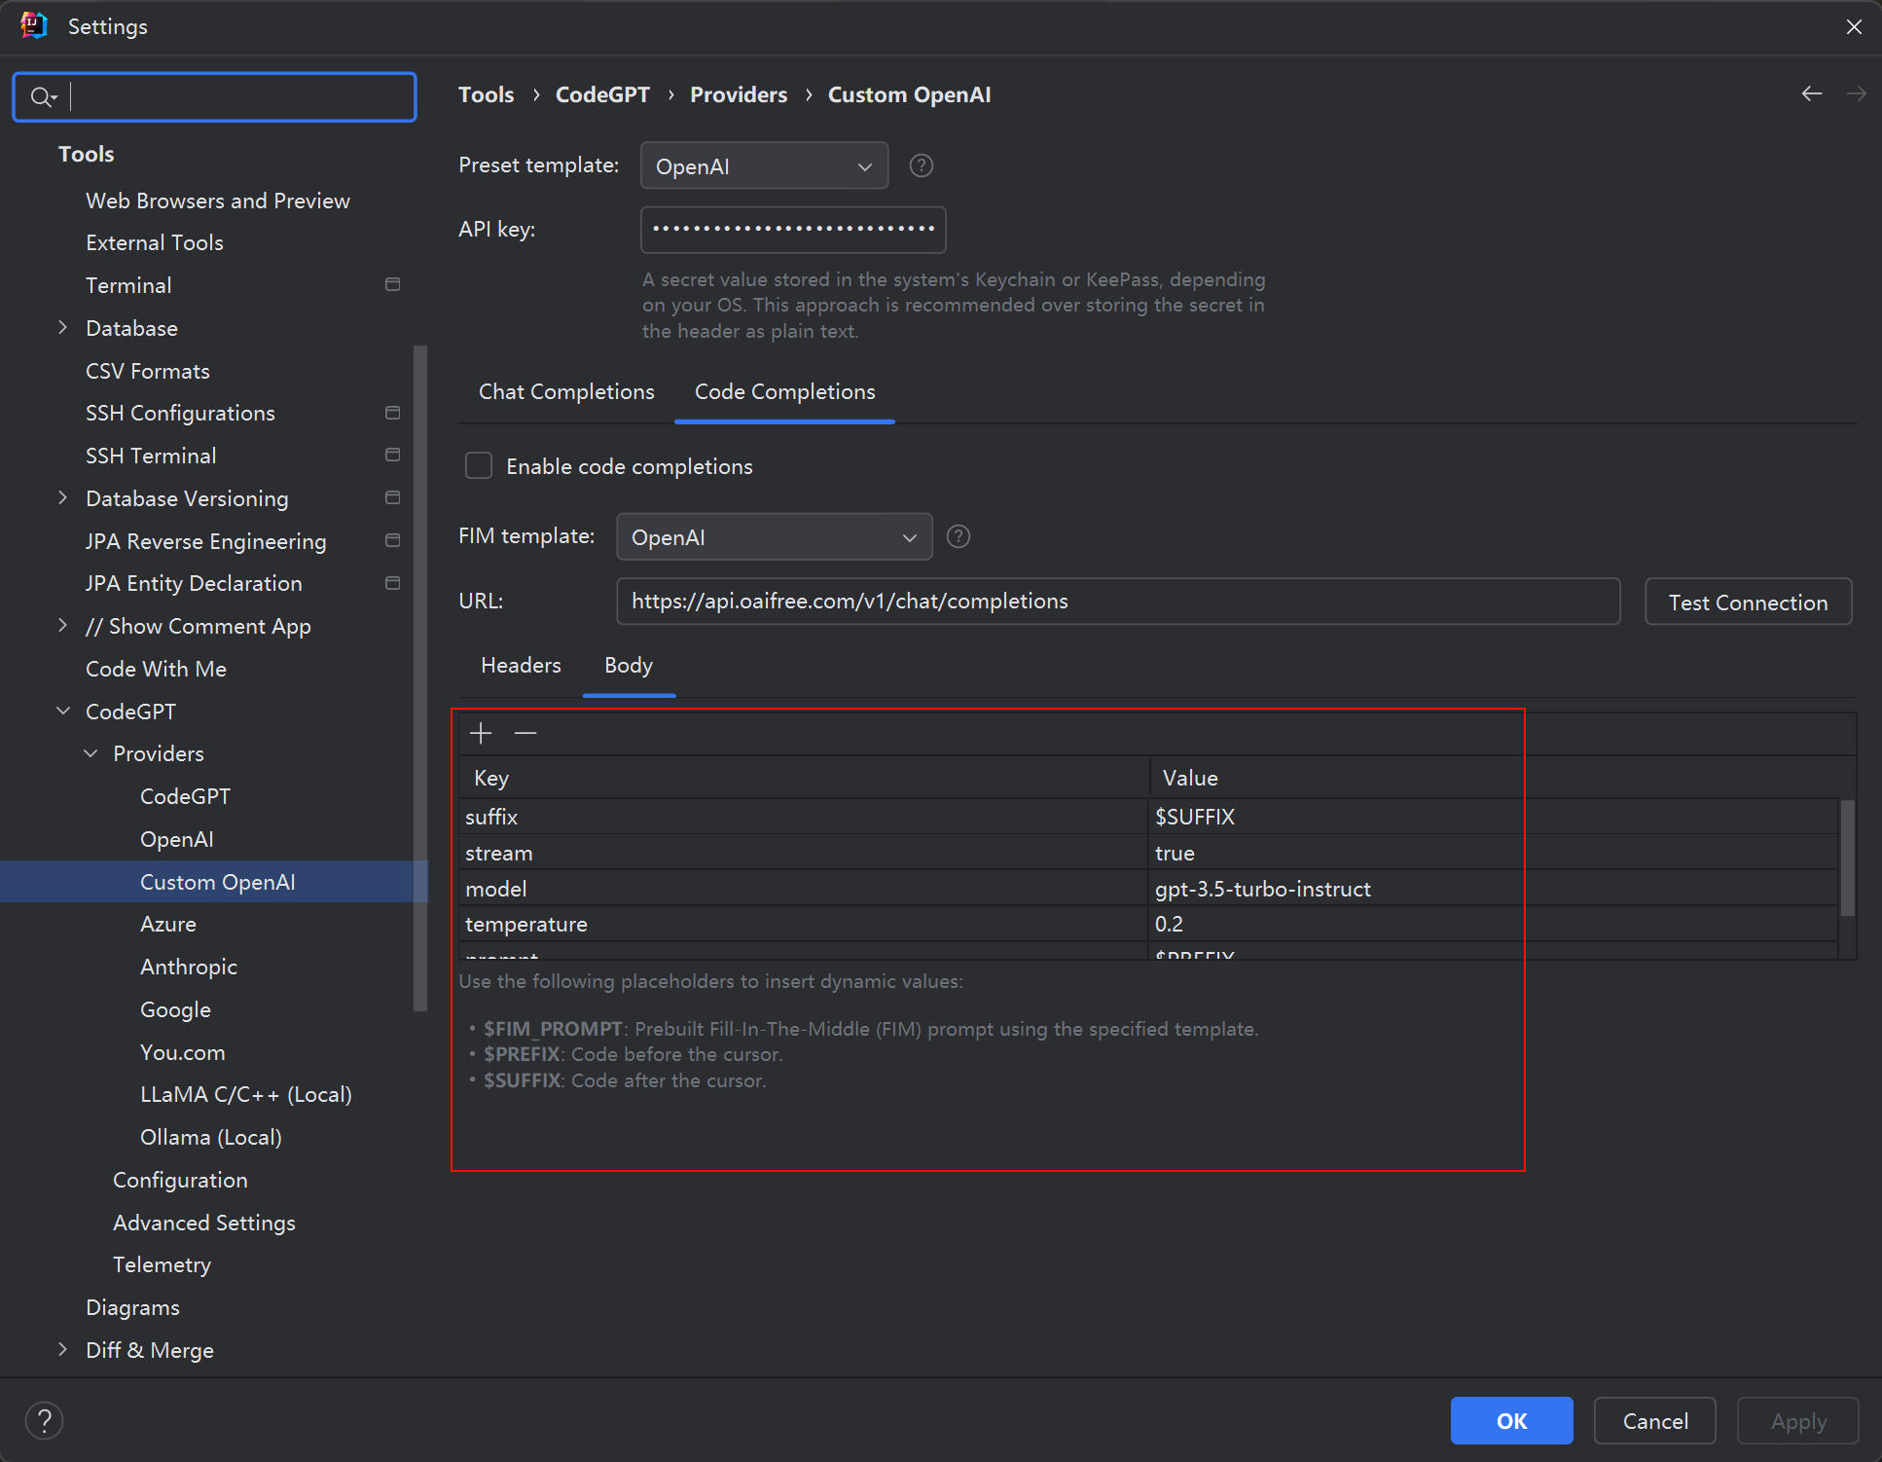
Task: Switch to the Headers tab
Action: pyautogui.click(x=521, y=665)
